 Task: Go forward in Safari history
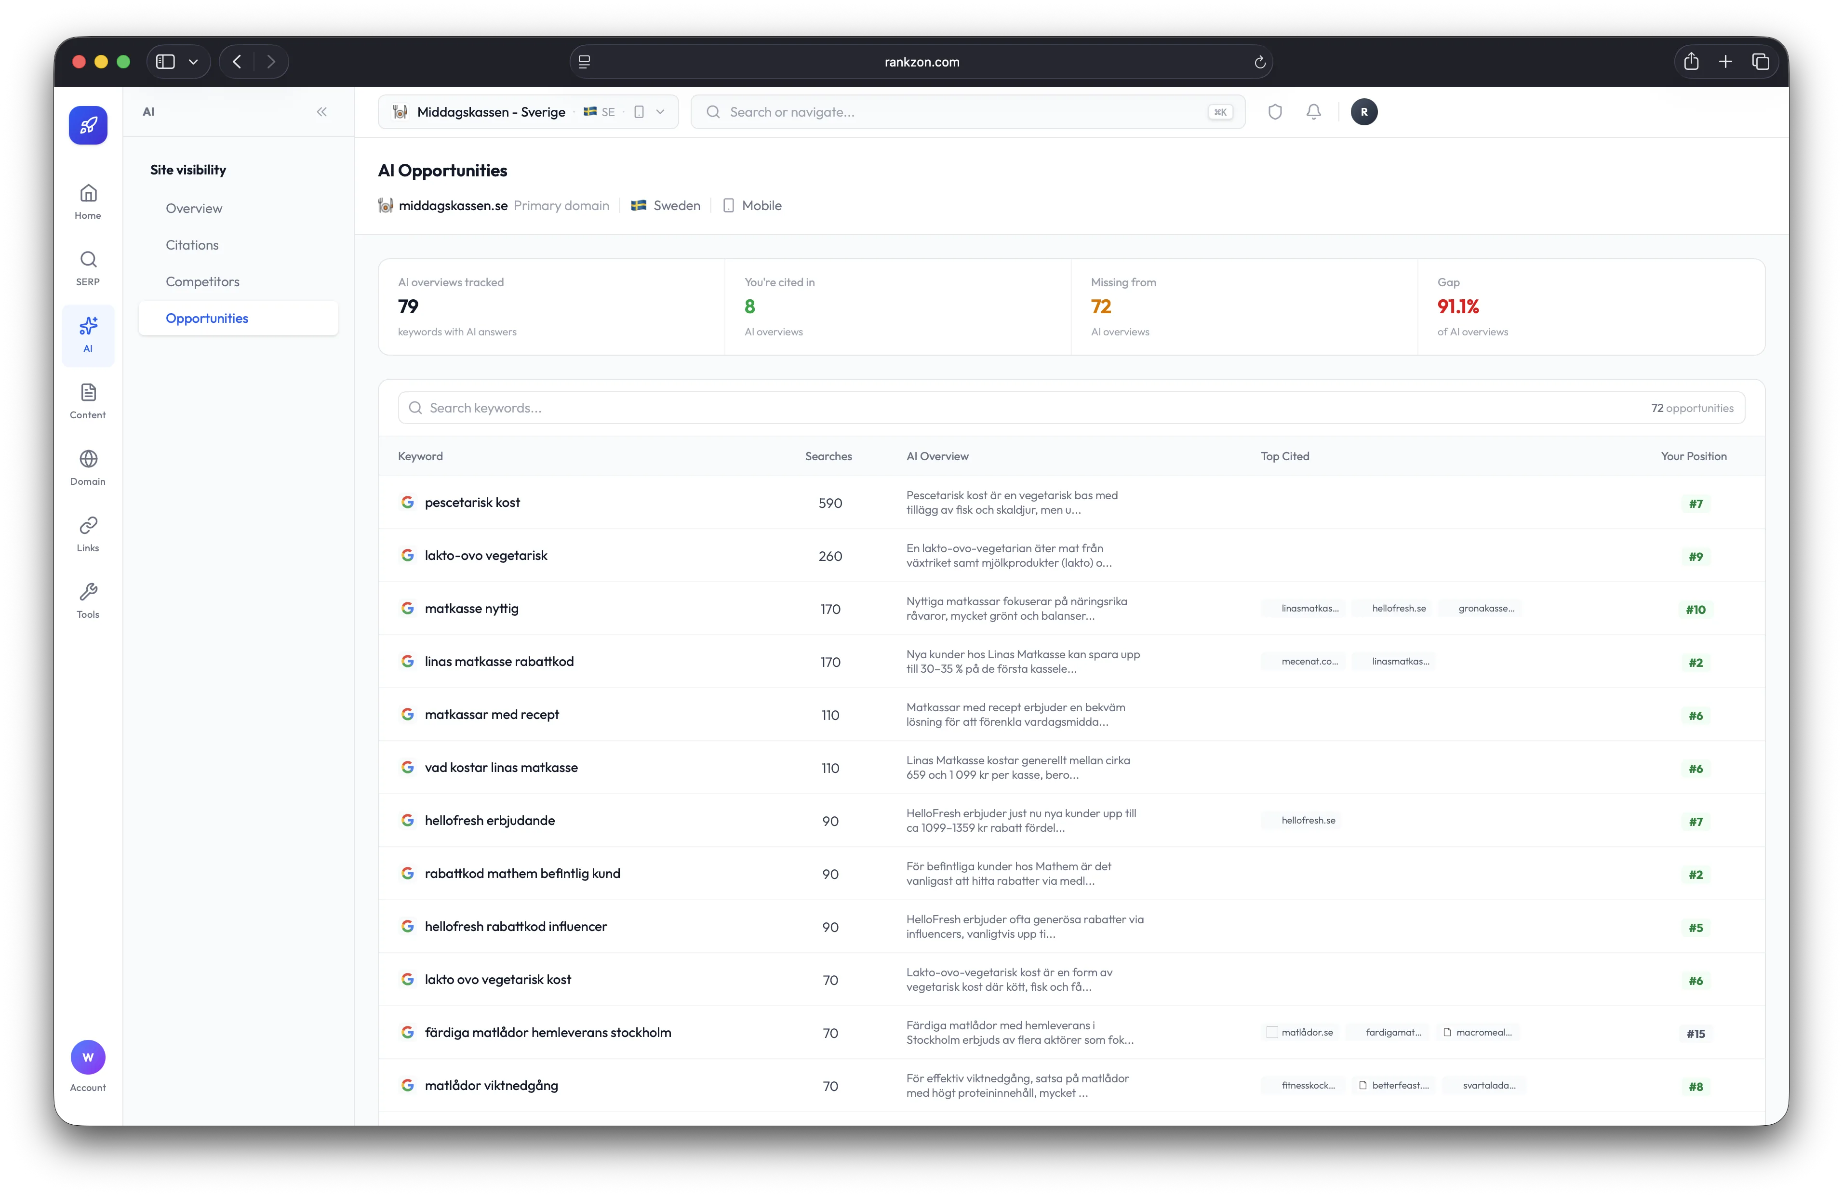pyautogui.click(x=271, y=61)
